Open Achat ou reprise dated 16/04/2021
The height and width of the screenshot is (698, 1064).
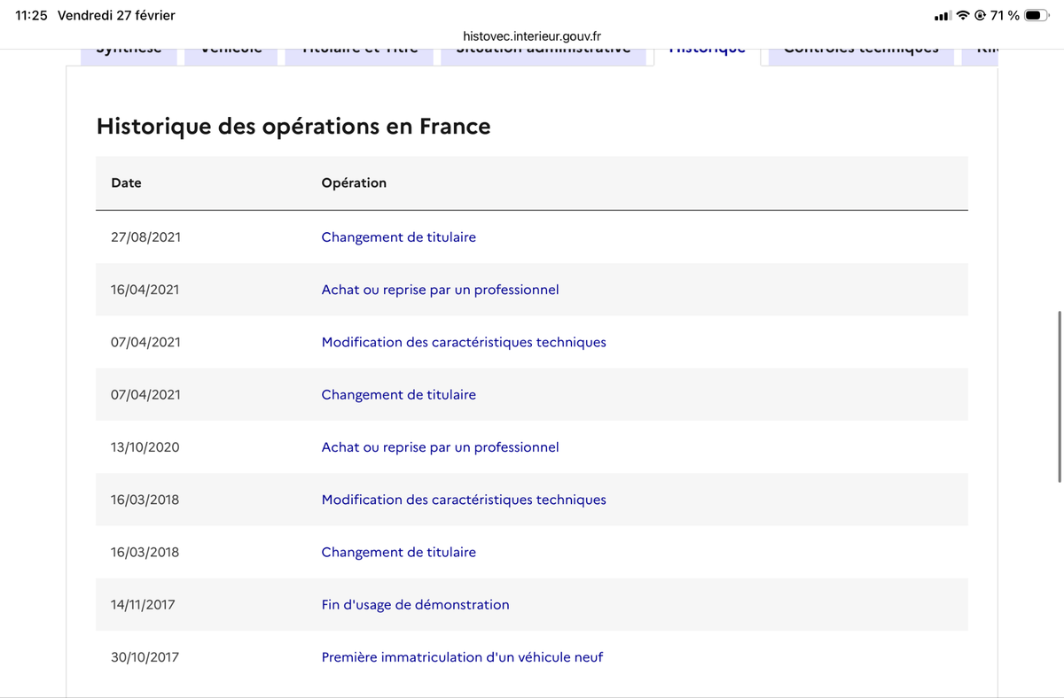pyautogui.click(x=440, y=290)
